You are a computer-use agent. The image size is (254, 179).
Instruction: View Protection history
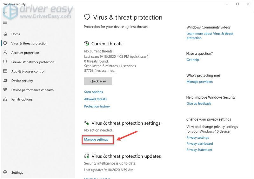[97, 106]
